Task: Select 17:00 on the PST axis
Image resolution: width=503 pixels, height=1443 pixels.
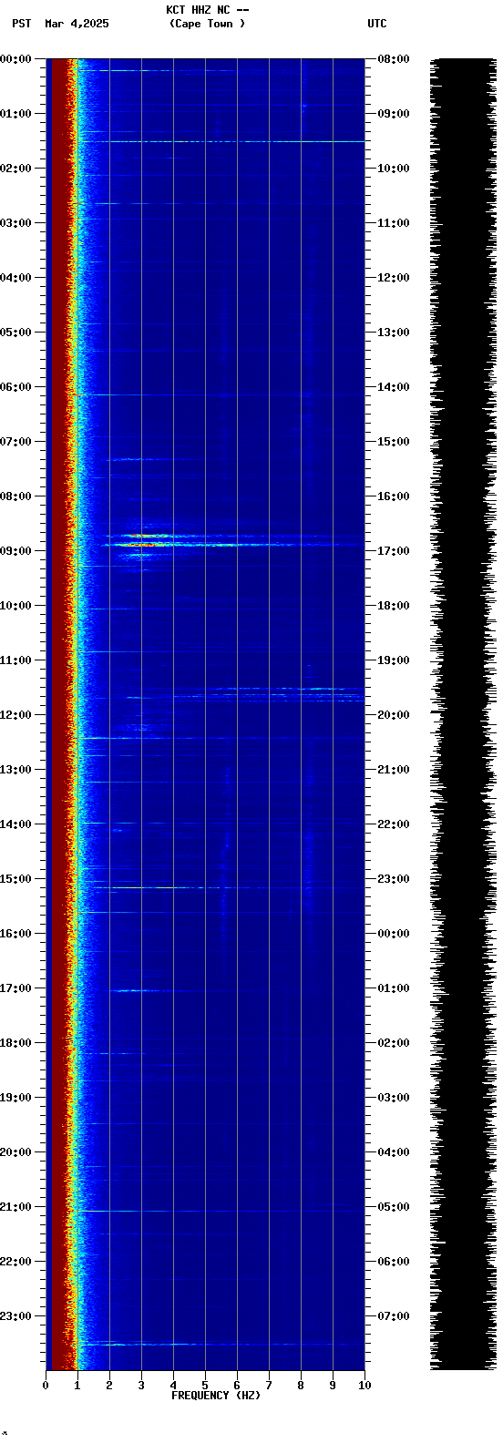Action: pyautogui.click(x=15, y=988)
